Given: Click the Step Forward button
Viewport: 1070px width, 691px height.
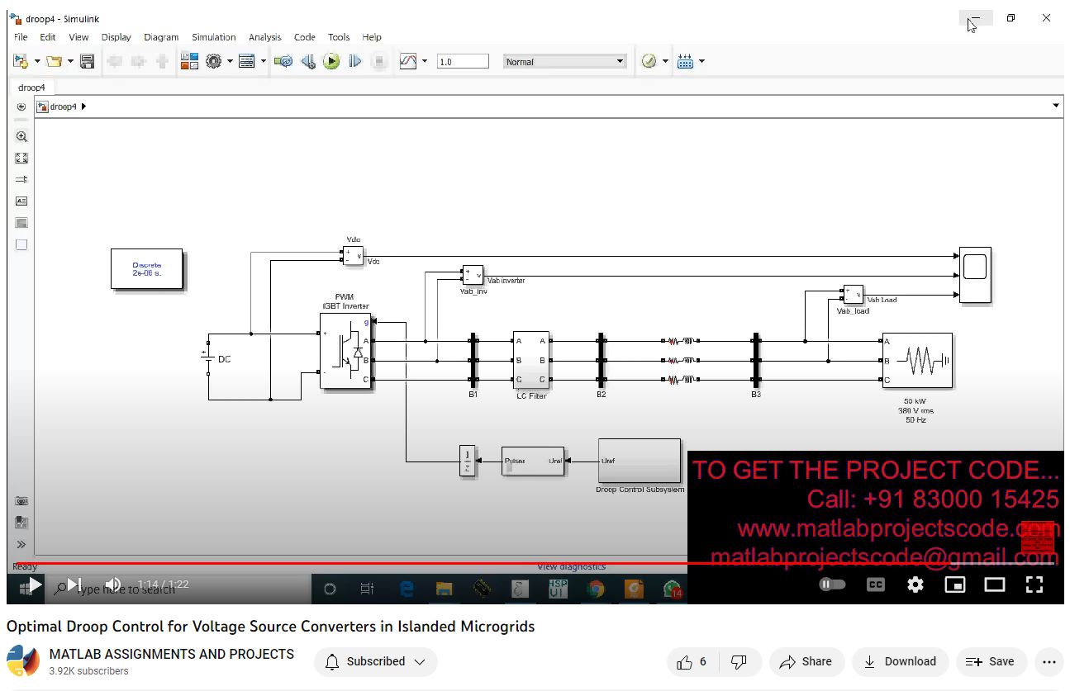Looking at the screenshot, I should point(355,61).
